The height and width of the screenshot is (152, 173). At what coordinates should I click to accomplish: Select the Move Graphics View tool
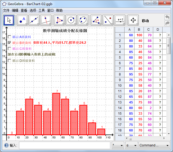click(x=133, y=20)
